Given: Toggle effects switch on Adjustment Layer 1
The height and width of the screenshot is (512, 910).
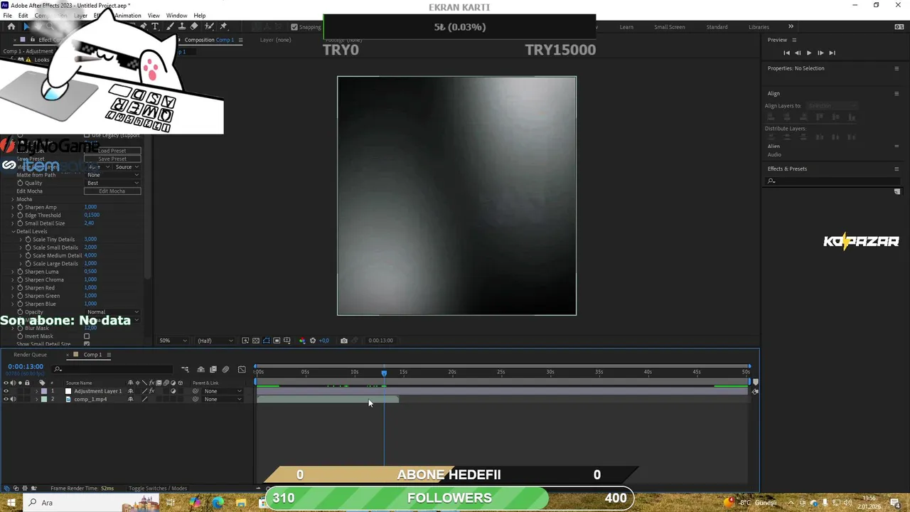Looking at the screenshot, I should click(151, 391).
